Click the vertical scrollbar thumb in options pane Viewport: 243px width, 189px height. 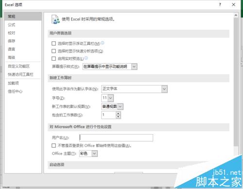236,82
